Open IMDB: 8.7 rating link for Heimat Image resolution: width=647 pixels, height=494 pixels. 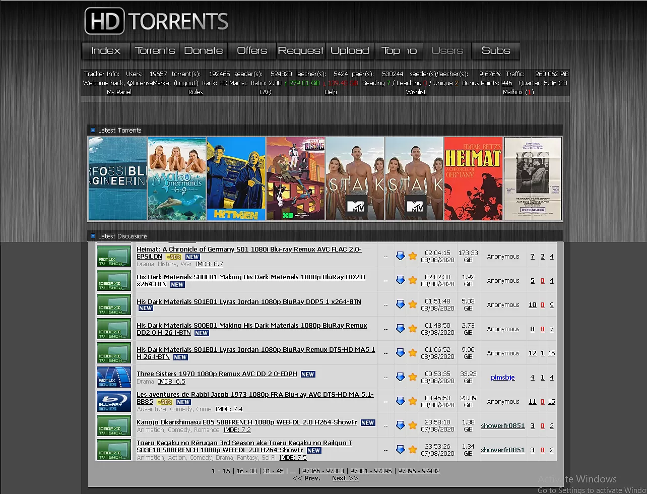click(x=209, y=264)
